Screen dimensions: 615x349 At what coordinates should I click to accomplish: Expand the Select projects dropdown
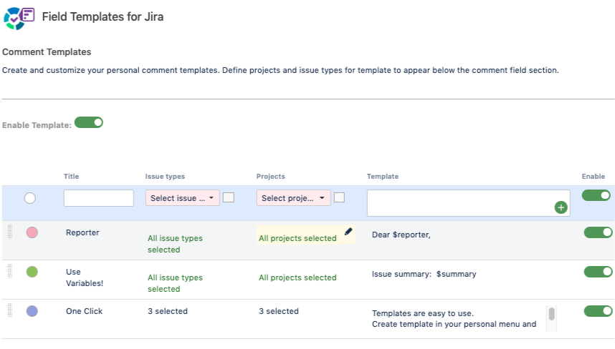point(294,198)
